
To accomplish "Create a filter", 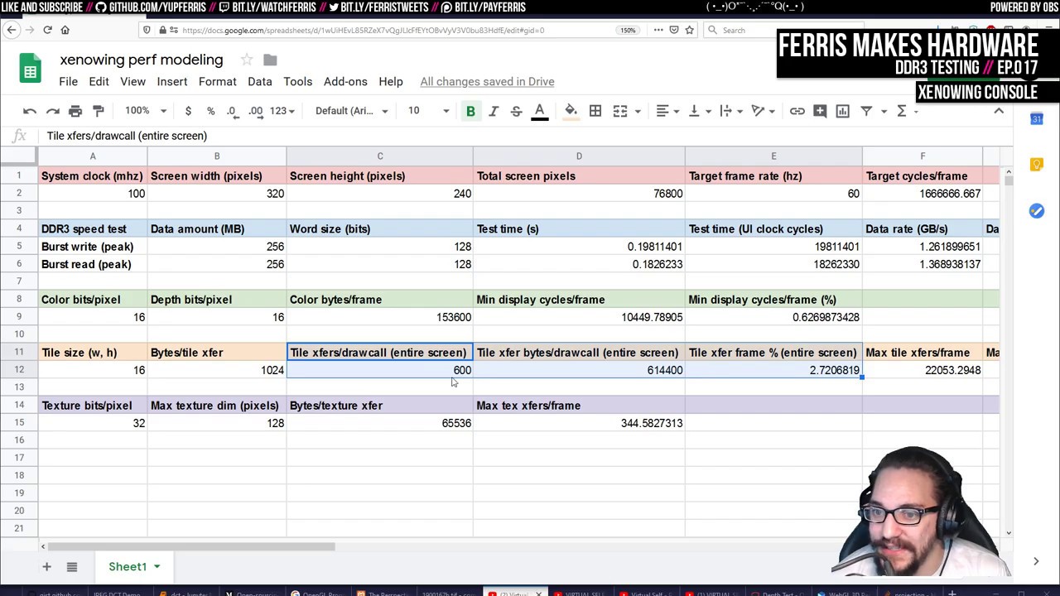I will [866, 111].
